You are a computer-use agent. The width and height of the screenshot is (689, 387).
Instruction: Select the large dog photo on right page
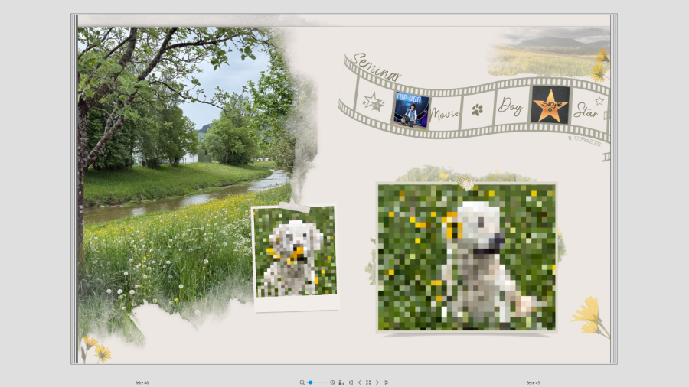click(x=466, y=256)
